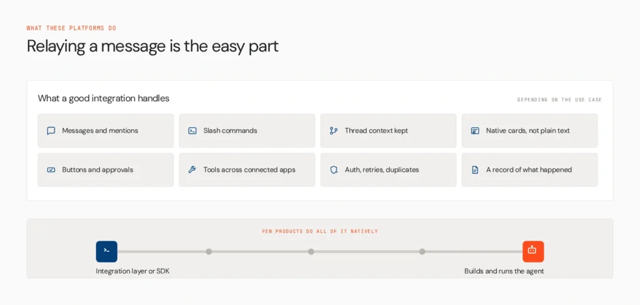Select the blue Integration layer terminal icon
This screenshot has width=640, height=305.
click(106, 251)
